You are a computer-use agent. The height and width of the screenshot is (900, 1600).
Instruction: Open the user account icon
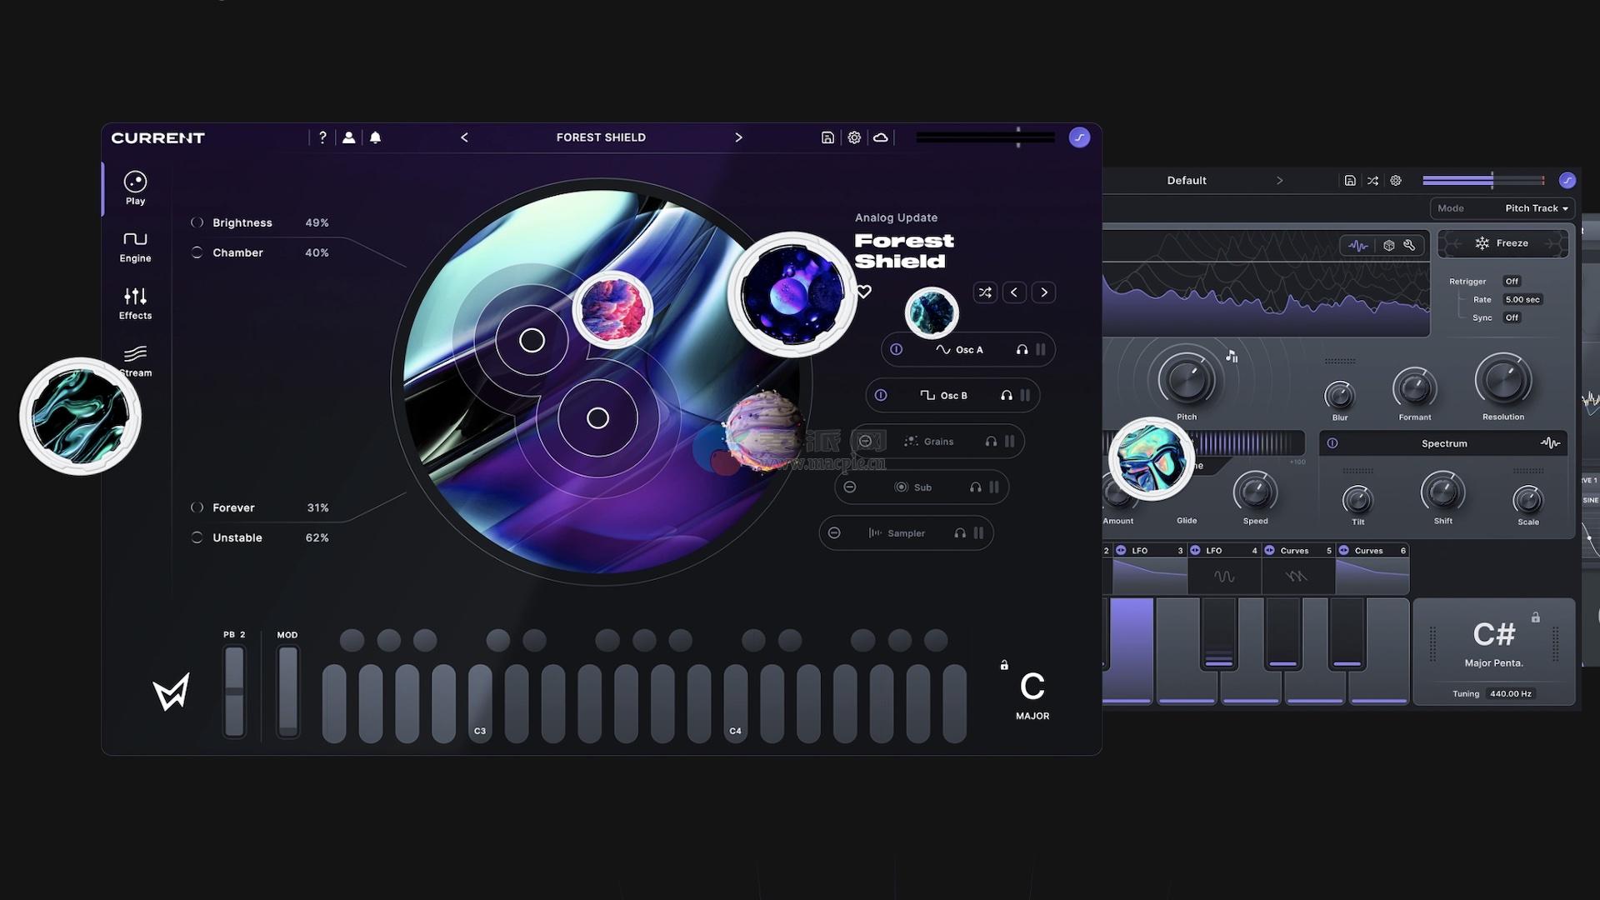348,137
